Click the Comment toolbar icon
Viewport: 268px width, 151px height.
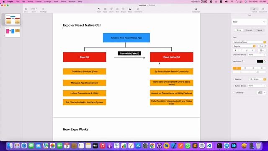pos(138,9)
